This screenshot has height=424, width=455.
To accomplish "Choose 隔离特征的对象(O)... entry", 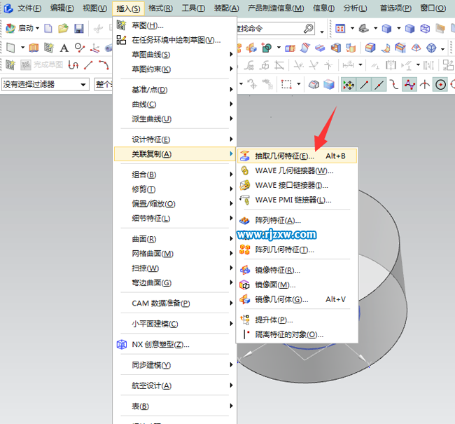I will click(297, 335).
